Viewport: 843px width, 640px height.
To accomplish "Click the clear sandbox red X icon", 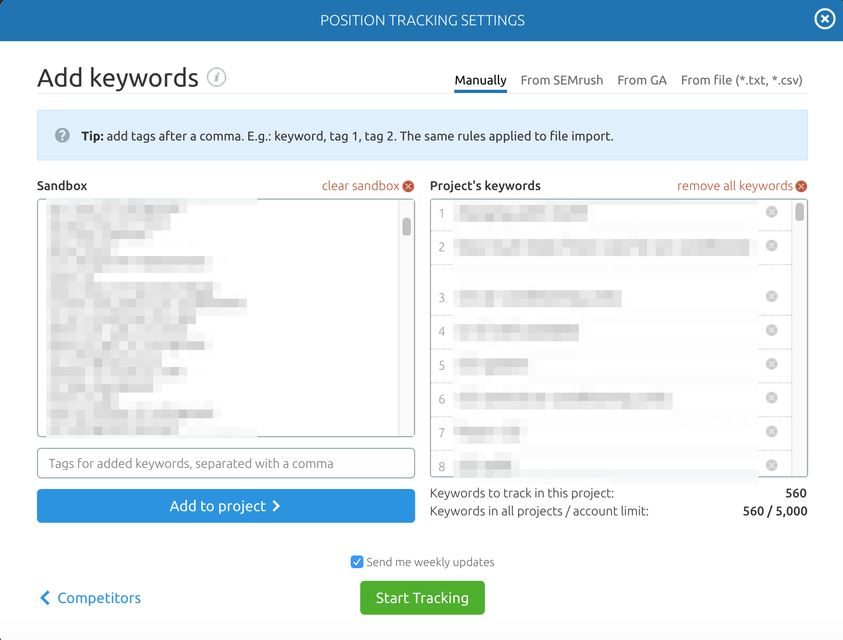I will [x=408, y=186].
